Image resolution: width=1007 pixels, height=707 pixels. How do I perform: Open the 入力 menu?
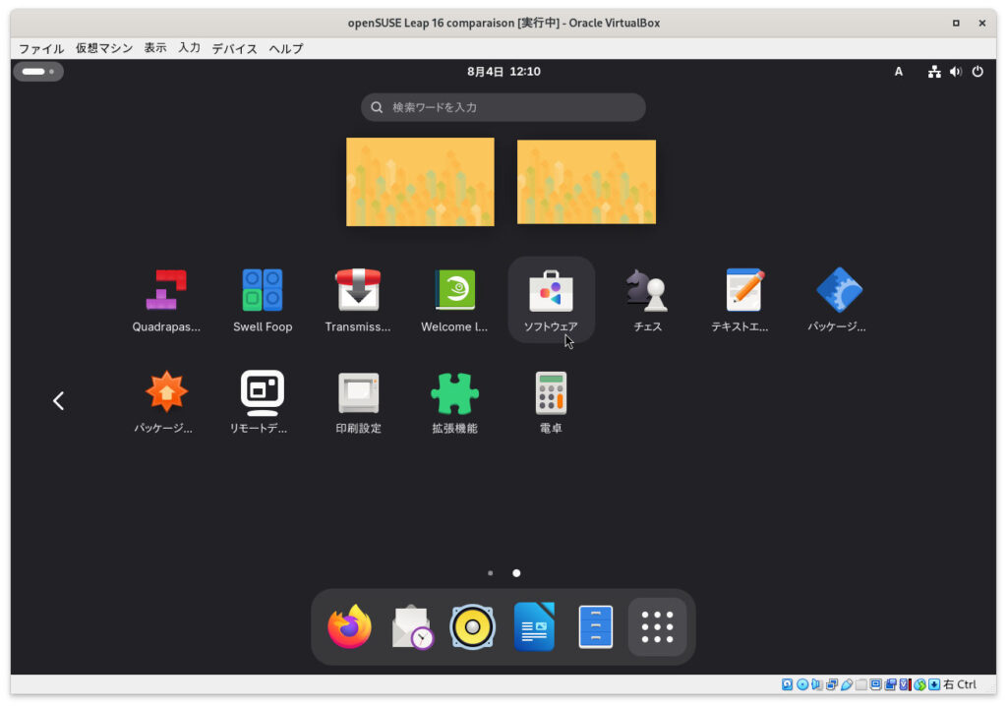click(190, 49)
